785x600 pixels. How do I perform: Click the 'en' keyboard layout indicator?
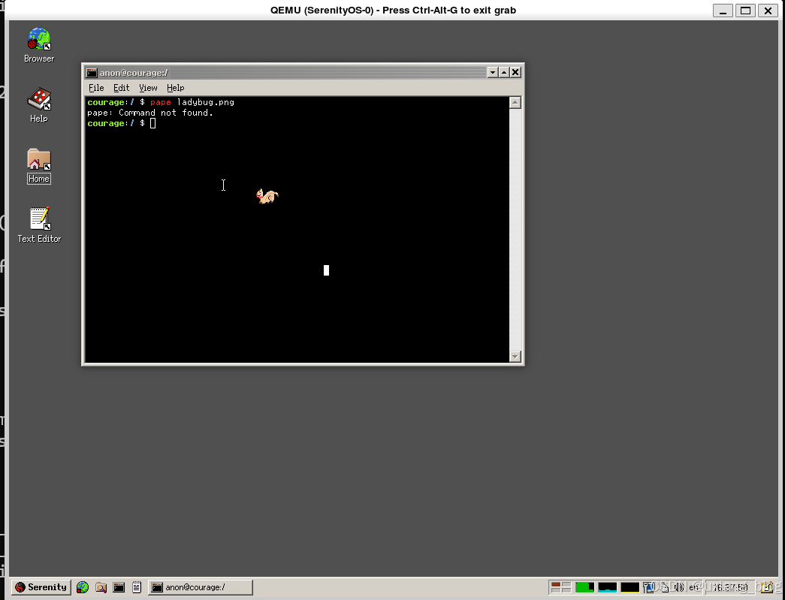click(x=694, y=587)
